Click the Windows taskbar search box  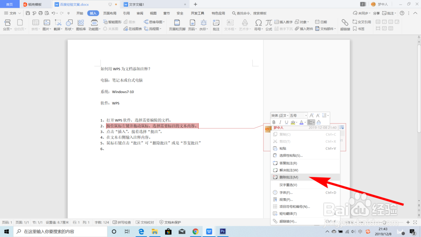[60, 232]
